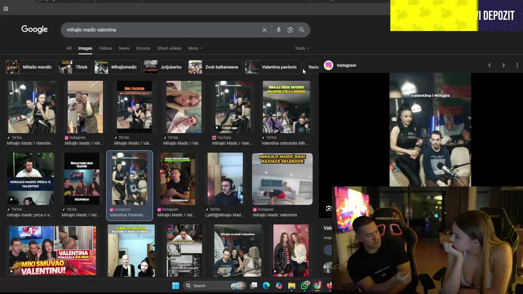Open the large preview image 'Valentina i Mihajlo'
Screen dimensions: 523x294
tap(430, 130)
